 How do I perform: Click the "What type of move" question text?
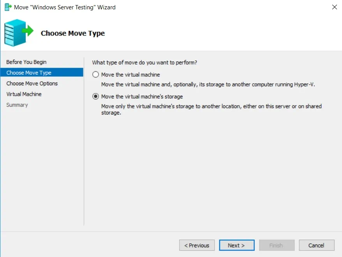[x=145, y=62]
